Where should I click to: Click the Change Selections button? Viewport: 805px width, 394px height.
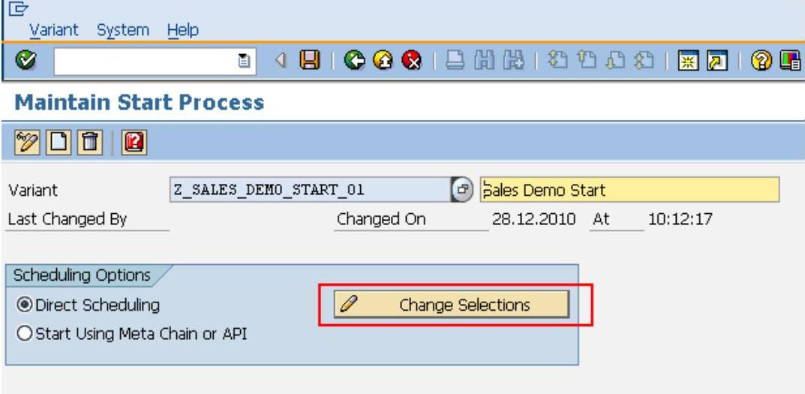(x=452, y=305)
